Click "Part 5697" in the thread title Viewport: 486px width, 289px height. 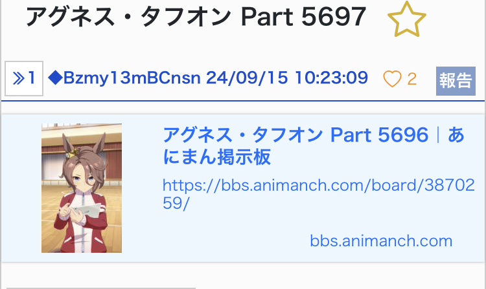[303, 17]
